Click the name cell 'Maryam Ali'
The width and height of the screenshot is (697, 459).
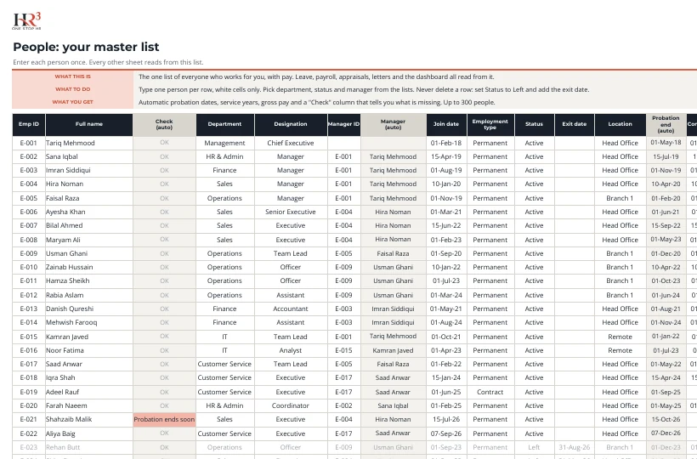[89, 240]
